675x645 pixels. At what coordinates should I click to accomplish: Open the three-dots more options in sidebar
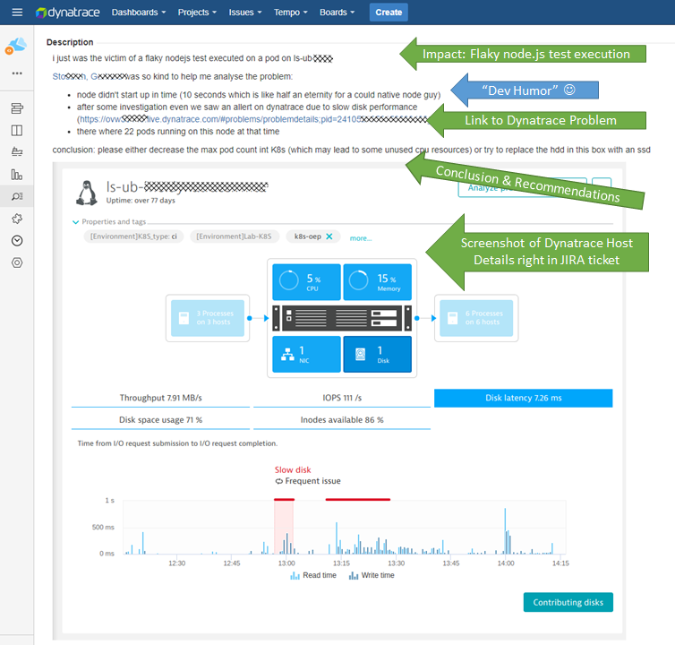tap(17, 73)
